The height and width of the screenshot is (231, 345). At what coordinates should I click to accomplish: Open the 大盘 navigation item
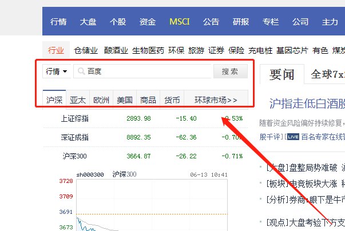coord(88,22)
